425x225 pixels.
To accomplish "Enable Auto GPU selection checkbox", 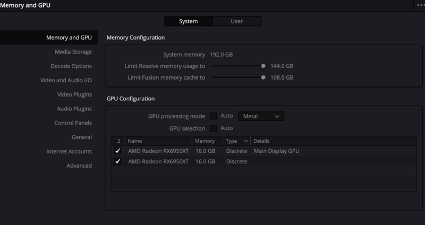I will [x=214, y=128].
